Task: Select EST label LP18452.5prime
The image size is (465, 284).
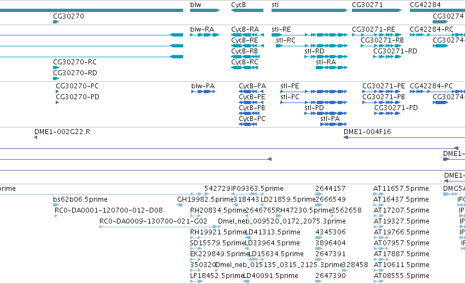Action: [x=217, y=276]
